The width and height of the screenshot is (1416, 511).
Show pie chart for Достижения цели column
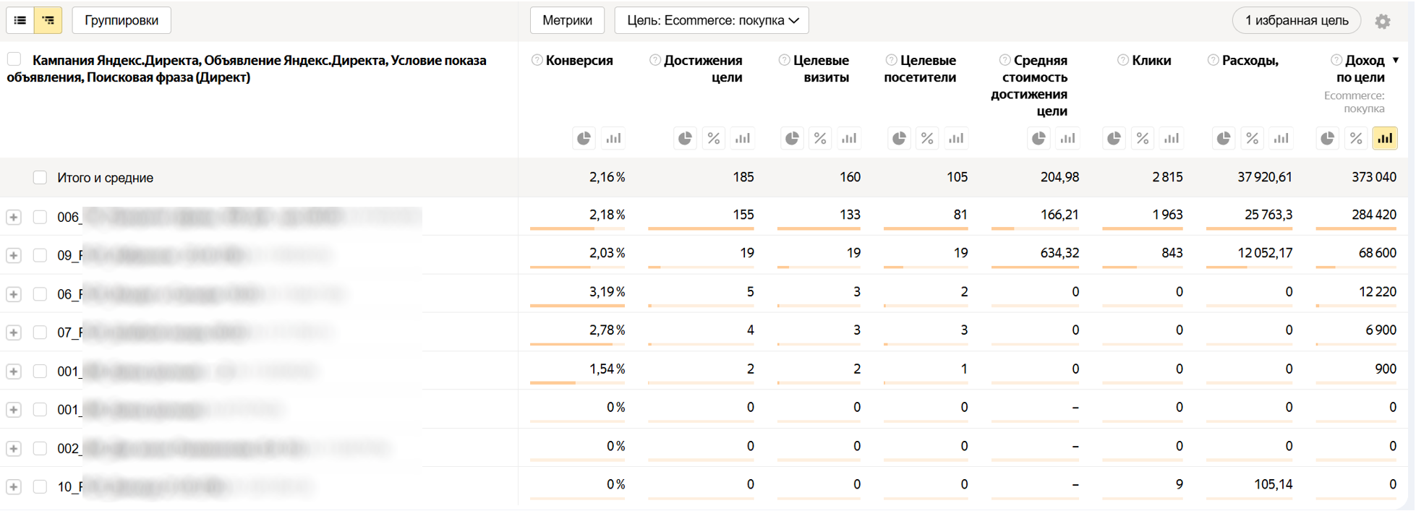685,138
